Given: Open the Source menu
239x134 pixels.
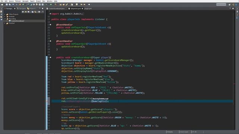Looking at the screenshot, I should [x=11, y=1].
